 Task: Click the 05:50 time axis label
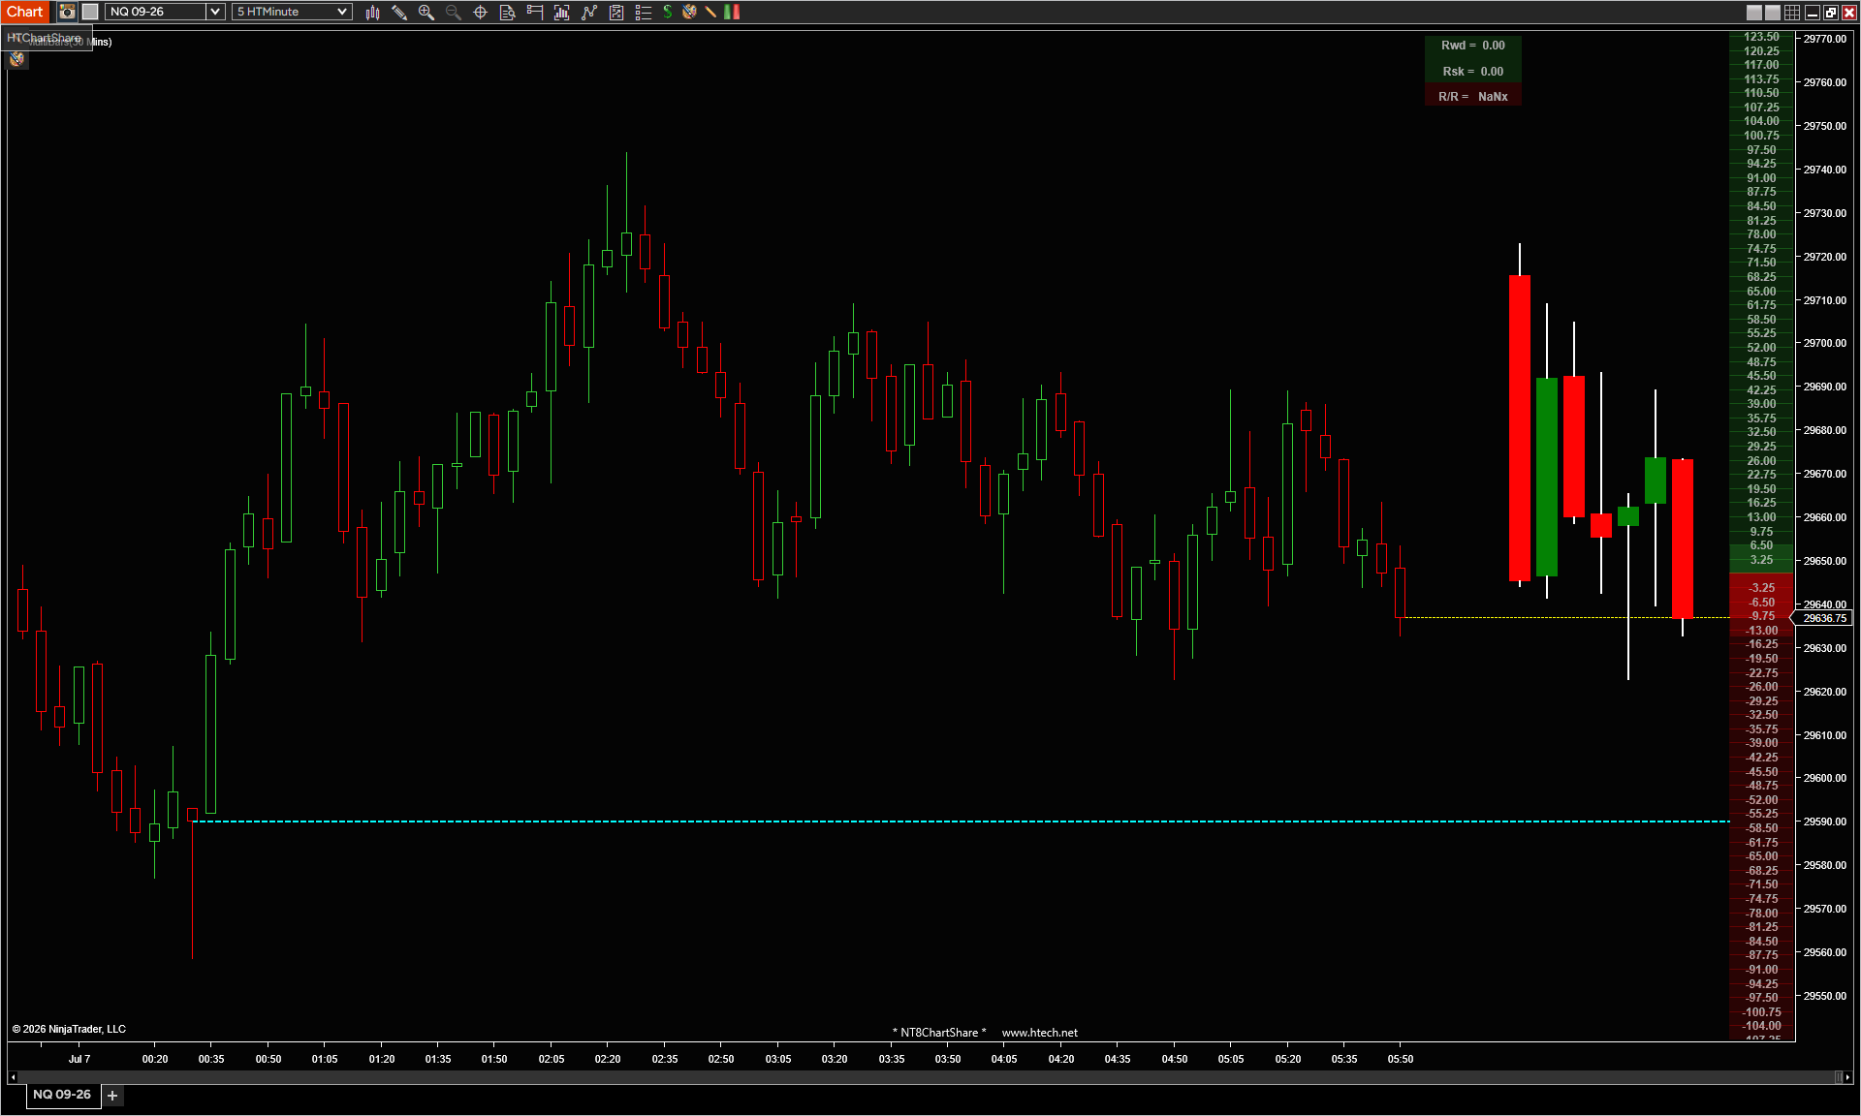coord(1400,1059)
